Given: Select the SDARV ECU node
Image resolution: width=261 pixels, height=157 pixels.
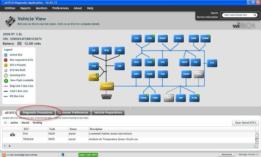Looking at the screenshot, I should pyautogui.click(x=186, y=74).
